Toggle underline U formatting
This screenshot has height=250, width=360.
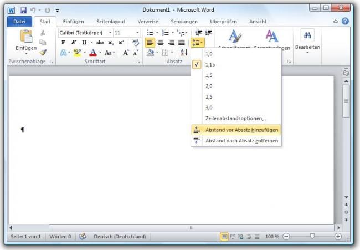(x=84, y=43)
